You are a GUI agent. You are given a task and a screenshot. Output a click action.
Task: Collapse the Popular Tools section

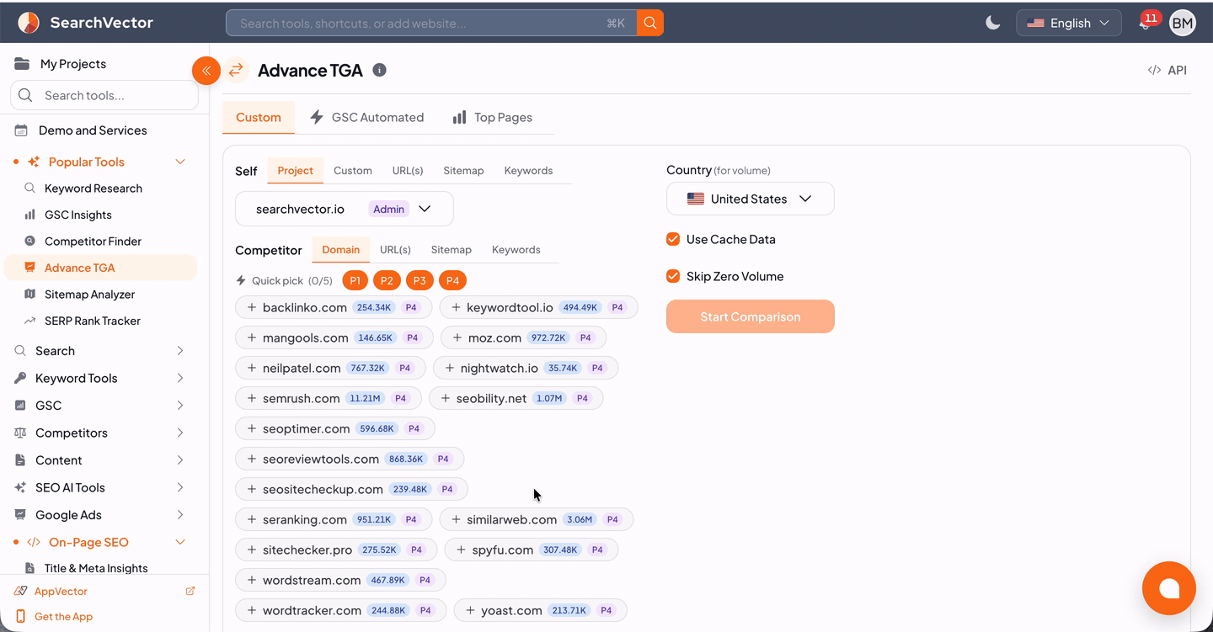point(179,162)
